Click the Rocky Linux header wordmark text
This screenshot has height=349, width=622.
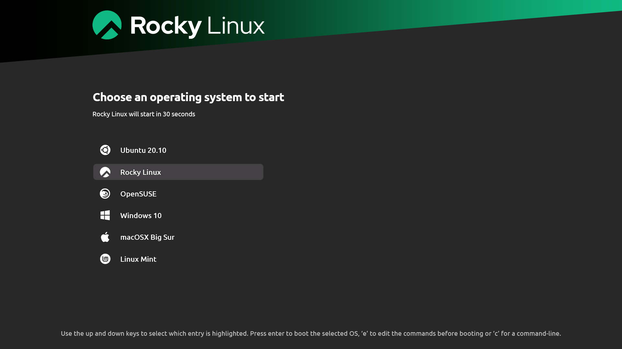click(x=197, y=26)
